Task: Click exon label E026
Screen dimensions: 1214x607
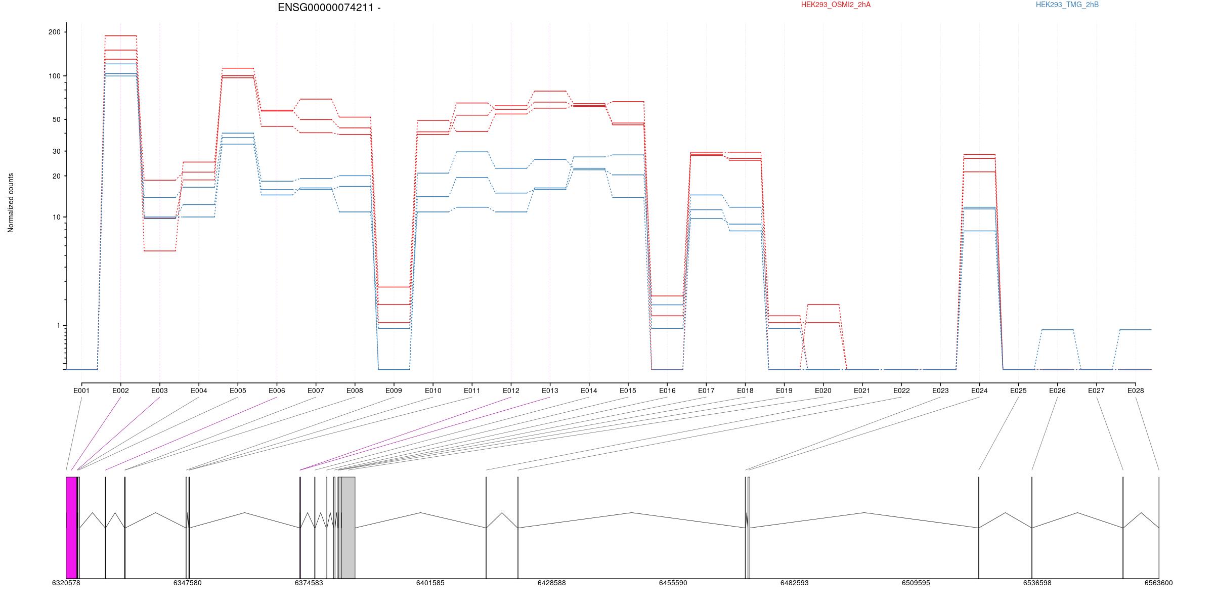Action: pyautogui.click(x=1057, y=391)
